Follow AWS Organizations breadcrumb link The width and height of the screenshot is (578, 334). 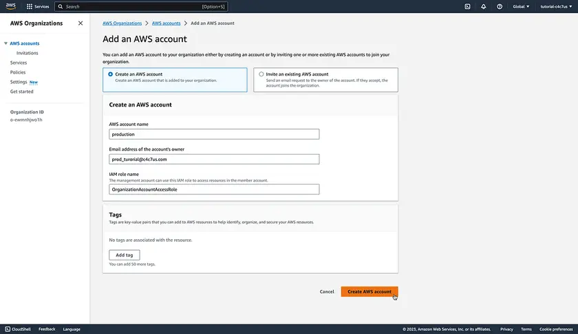pos(122,23)
